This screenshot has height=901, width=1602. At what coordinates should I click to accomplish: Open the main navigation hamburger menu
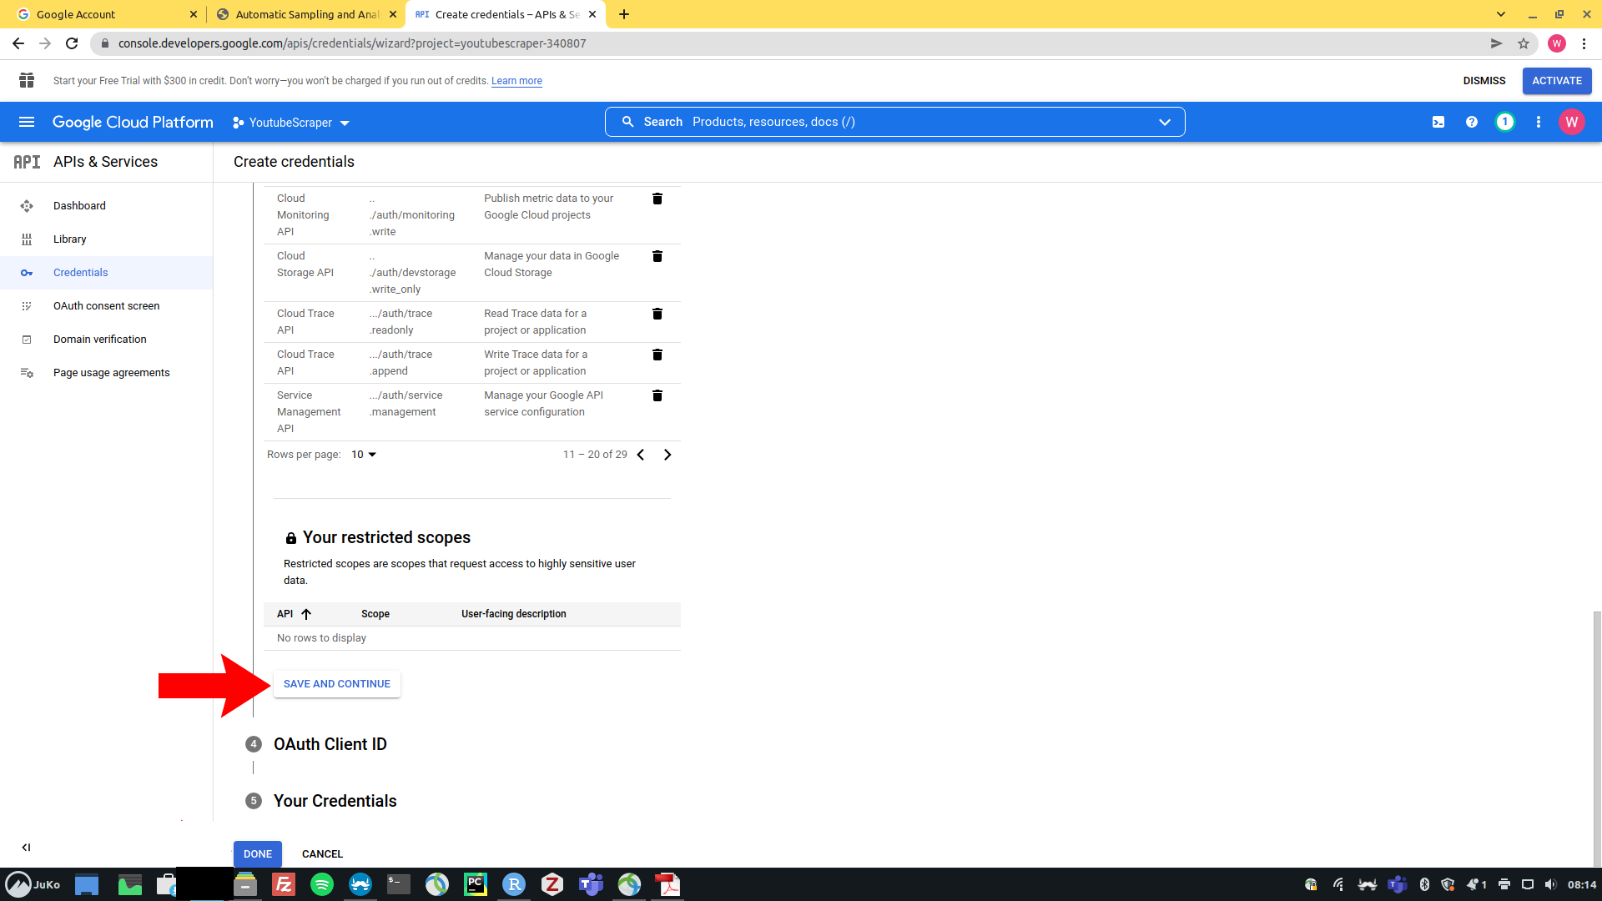pos(27,122)
